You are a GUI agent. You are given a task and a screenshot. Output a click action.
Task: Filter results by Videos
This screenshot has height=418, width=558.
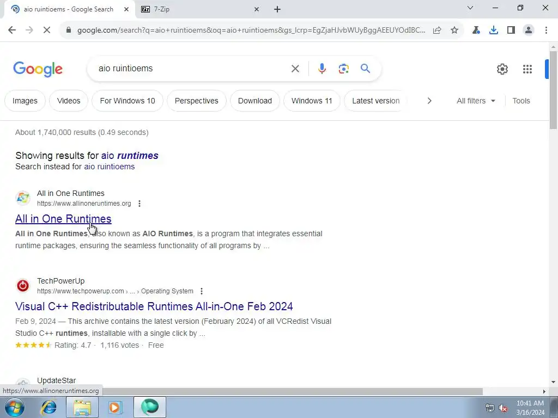click(69, 101)
